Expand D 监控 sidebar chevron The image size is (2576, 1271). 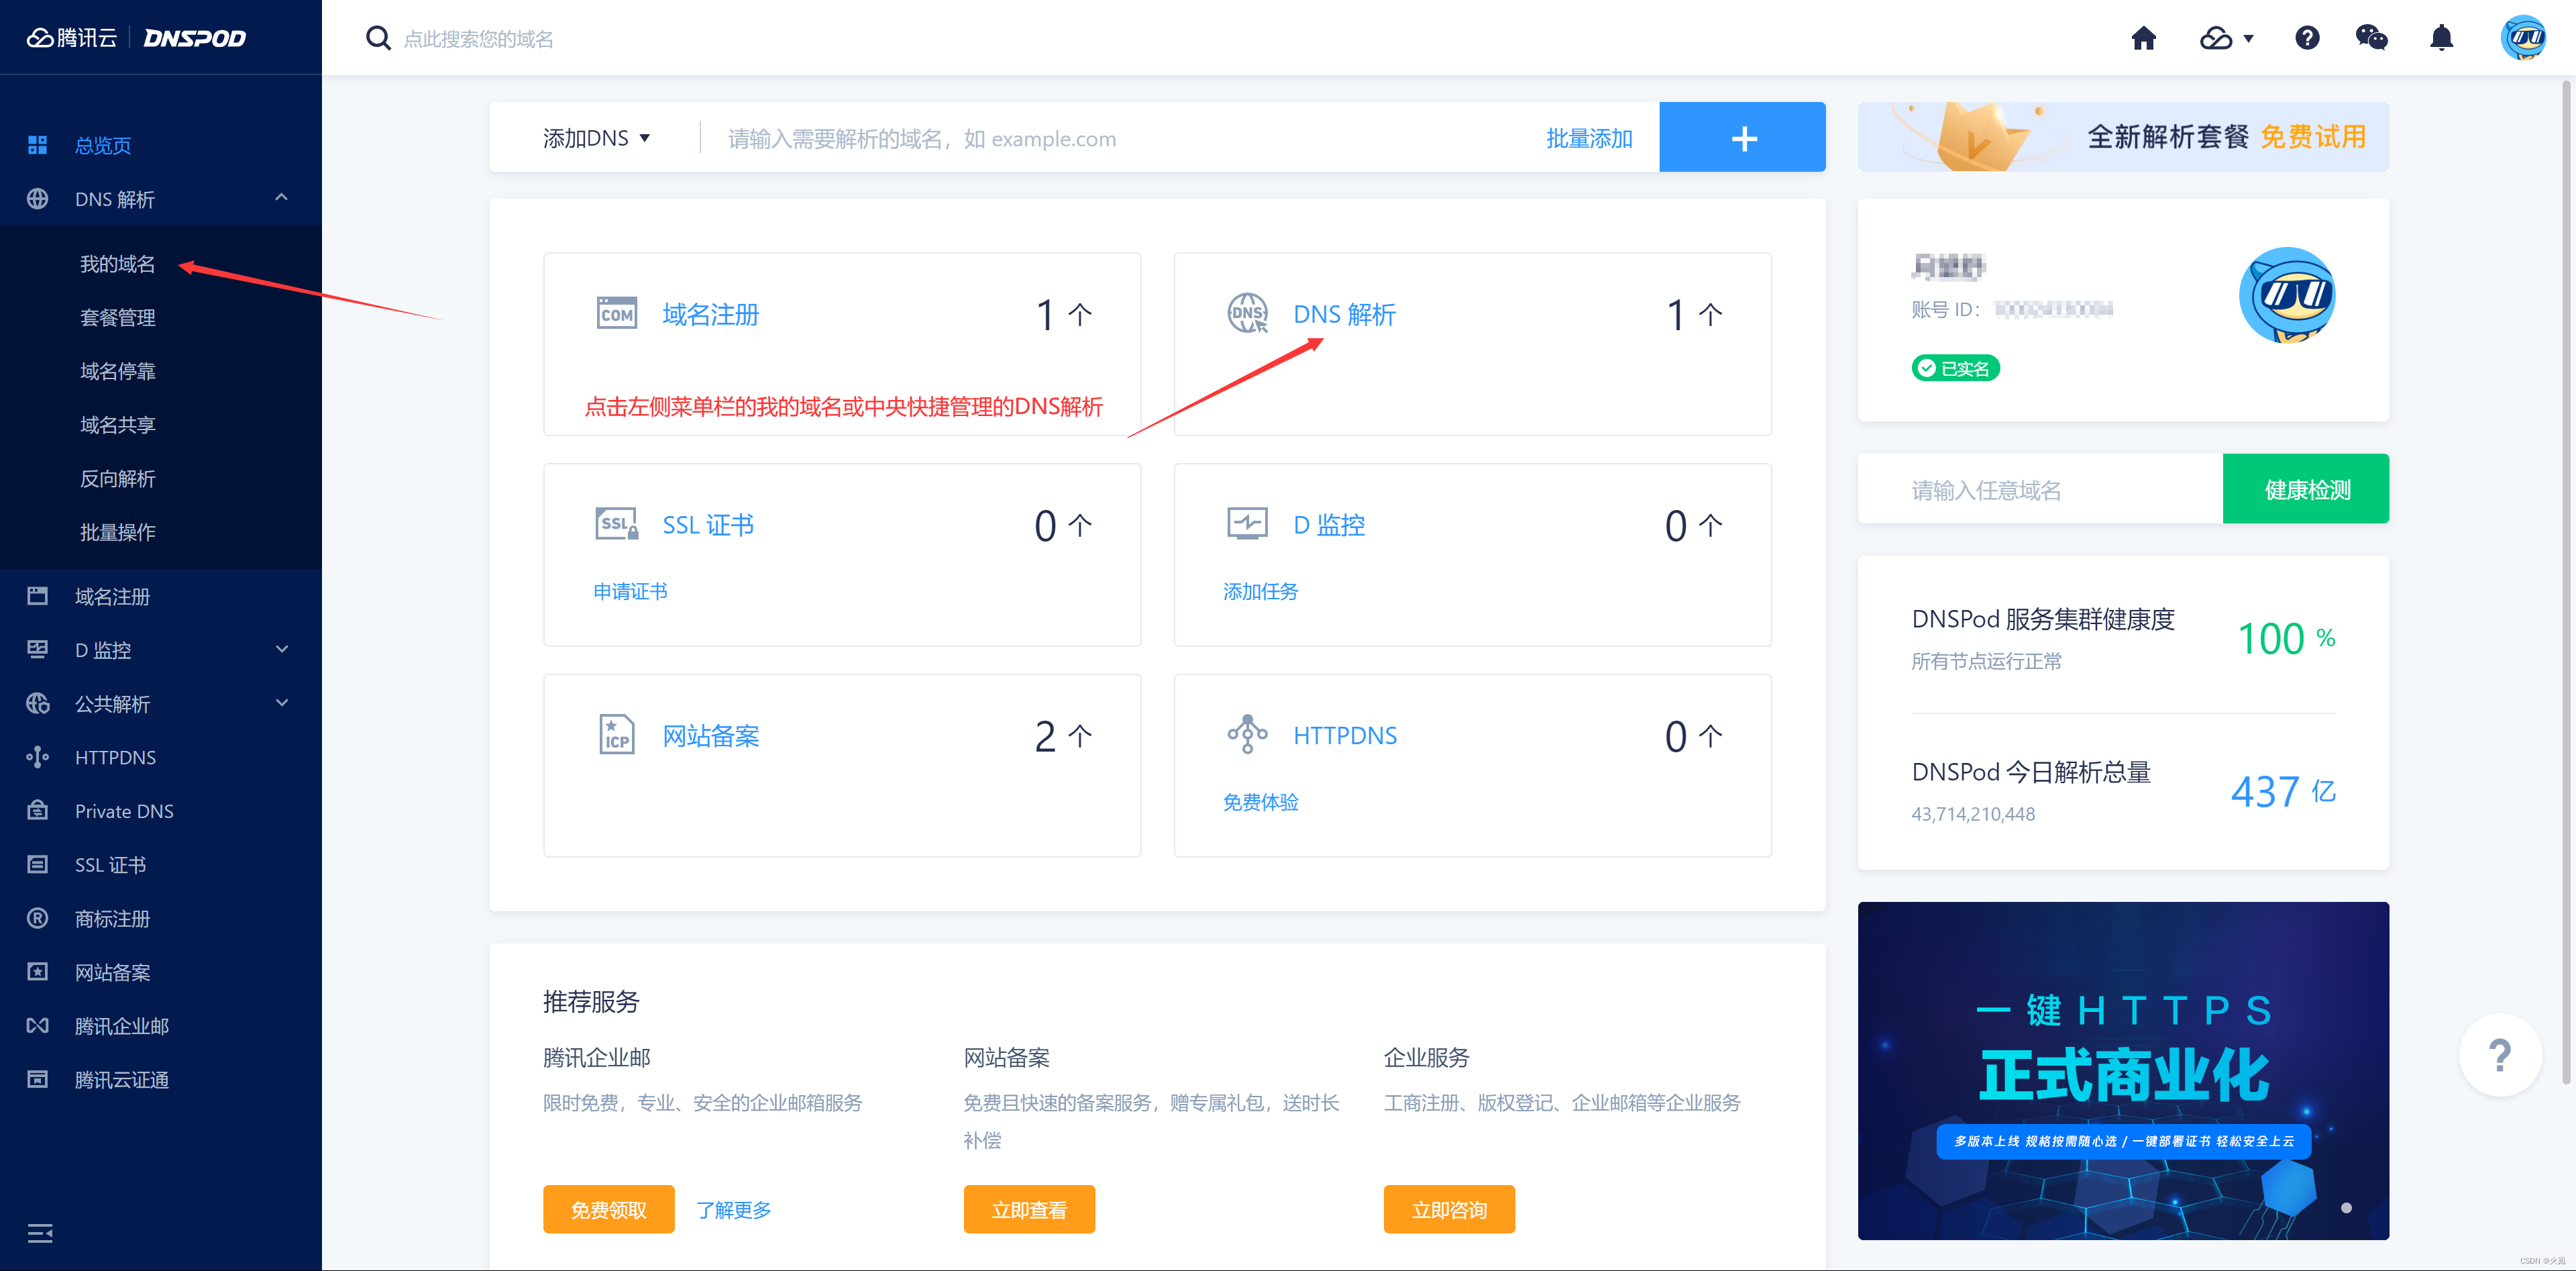coord(282,649)
